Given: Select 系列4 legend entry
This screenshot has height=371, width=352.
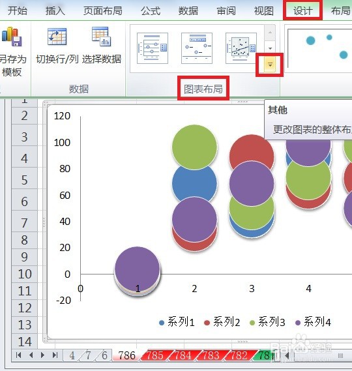Looking at the screenshot, I should [x=313, y=322].
